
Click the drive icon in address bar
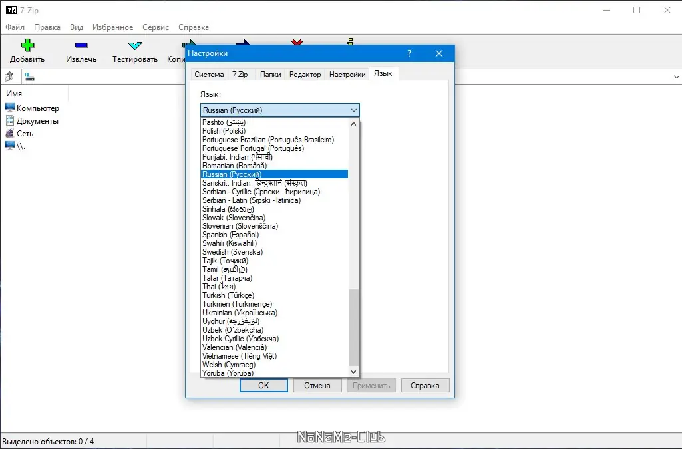click(29, 77)
